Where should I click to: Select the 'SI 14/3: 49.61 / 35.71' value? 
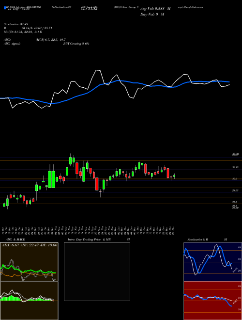tap(37, 28)
